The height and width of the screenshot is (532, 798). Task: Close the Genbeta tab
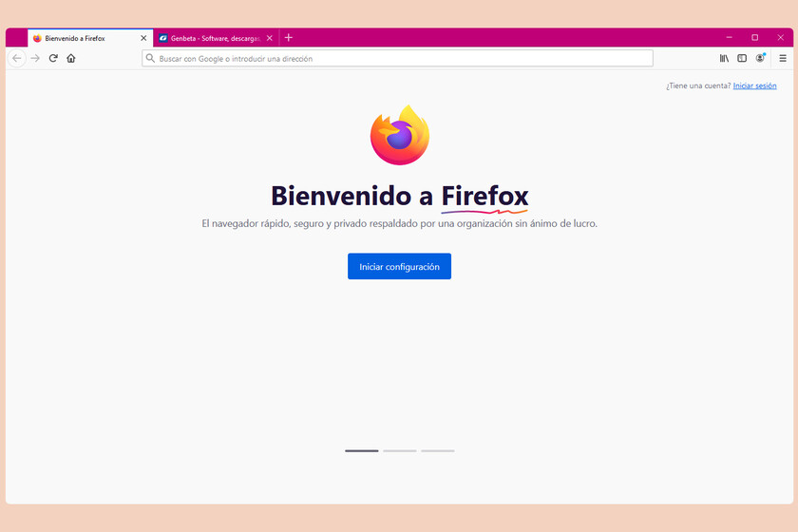pyautogui.click(x=270, y=38)
